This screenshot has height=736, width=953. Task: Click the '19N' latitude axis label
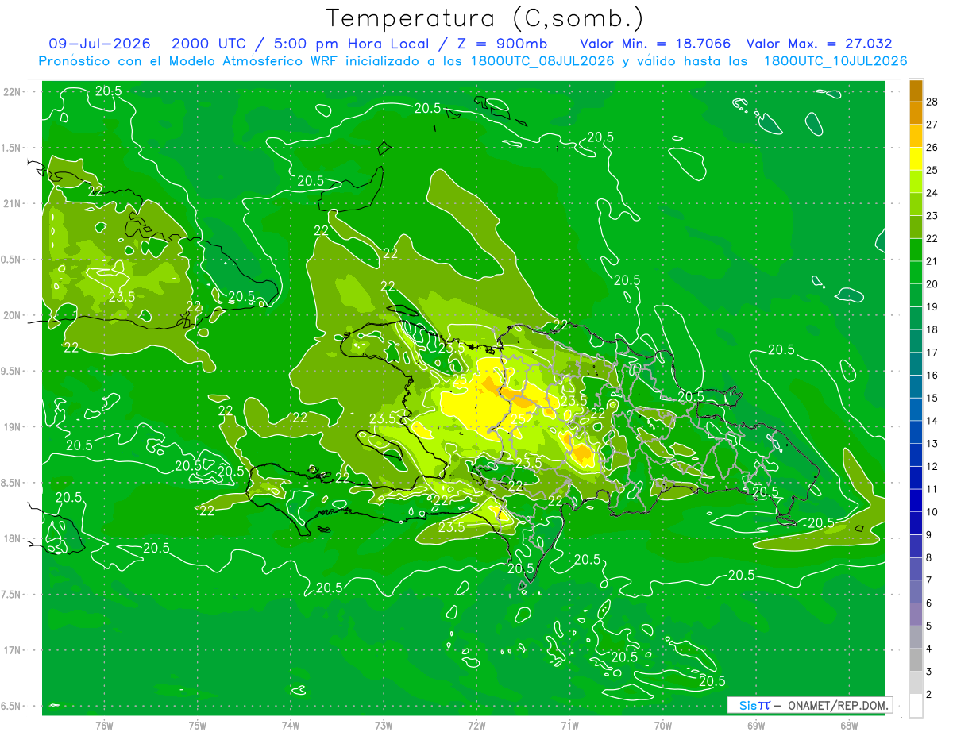pos(13,427)
